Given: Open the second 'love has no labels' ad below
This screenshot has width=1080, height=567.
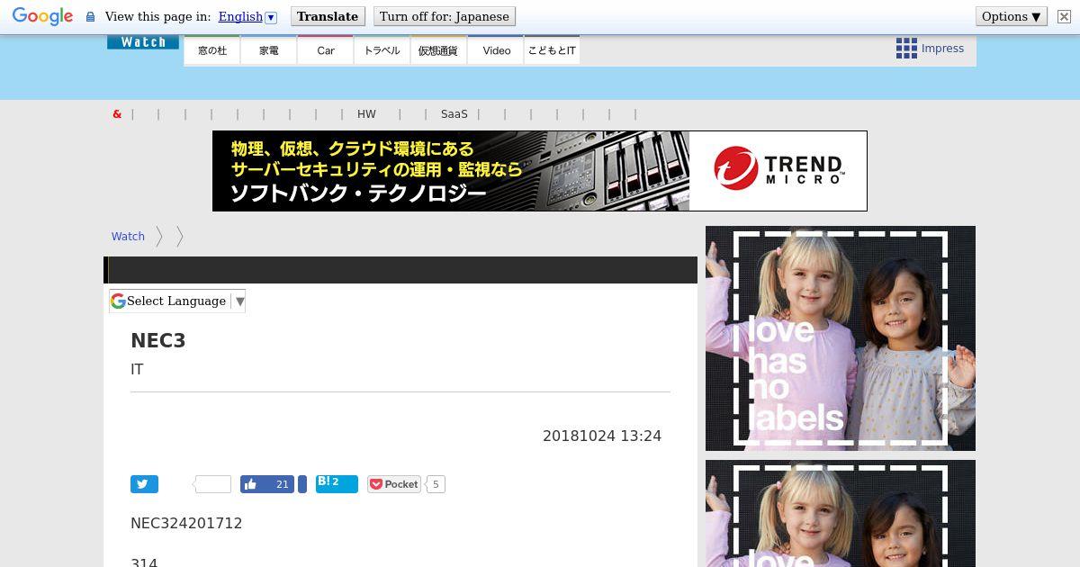Looking at the screenshot, I should point(841,513).
